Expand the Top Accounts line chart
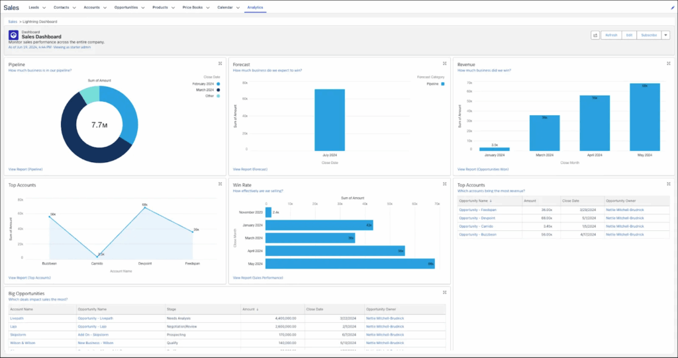 pos(220,184)
